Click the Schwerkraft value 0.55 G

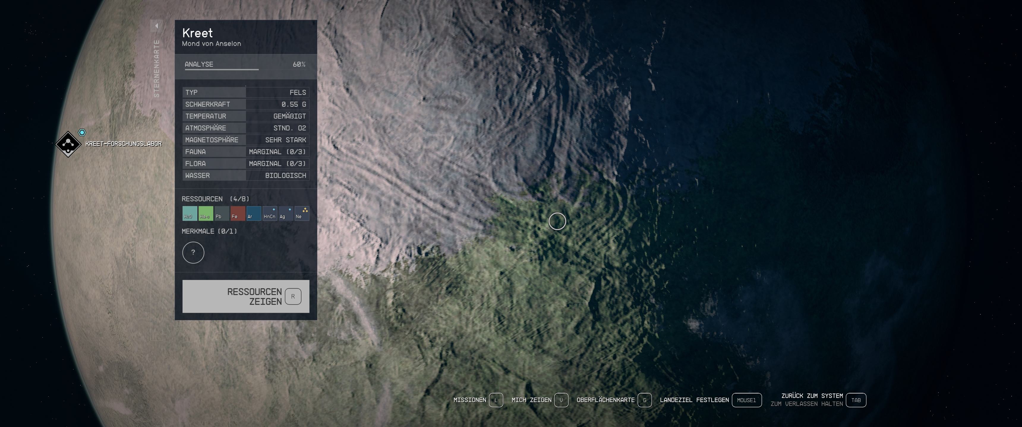294,104
